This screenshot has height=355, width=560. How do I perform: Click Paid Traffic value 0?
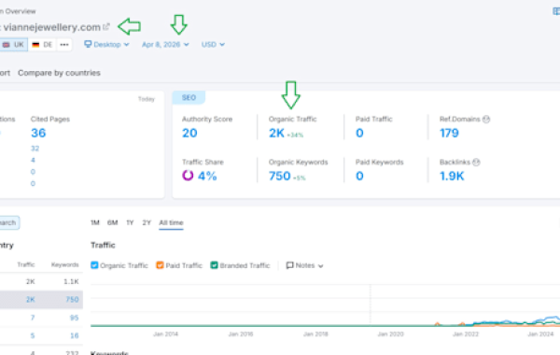pos(359,133)
